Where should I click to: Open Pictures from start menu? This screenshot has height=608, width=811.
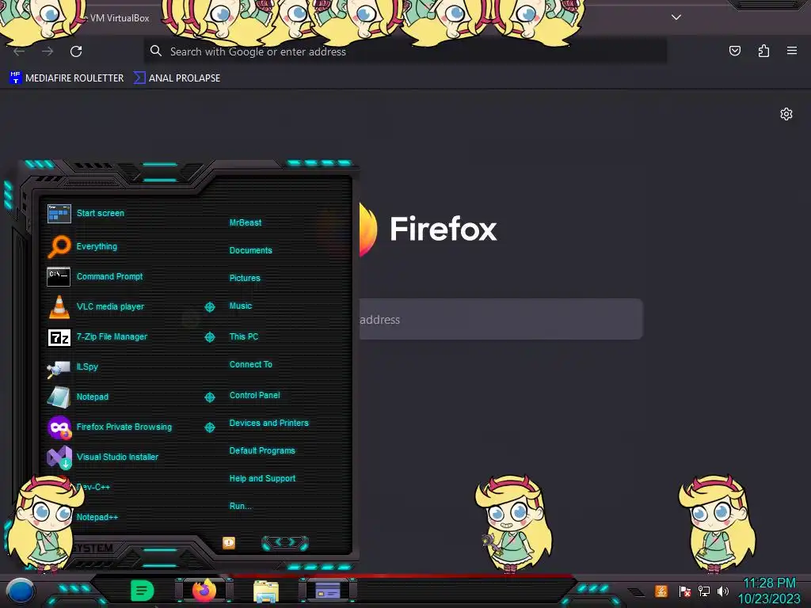coord(245,278)
